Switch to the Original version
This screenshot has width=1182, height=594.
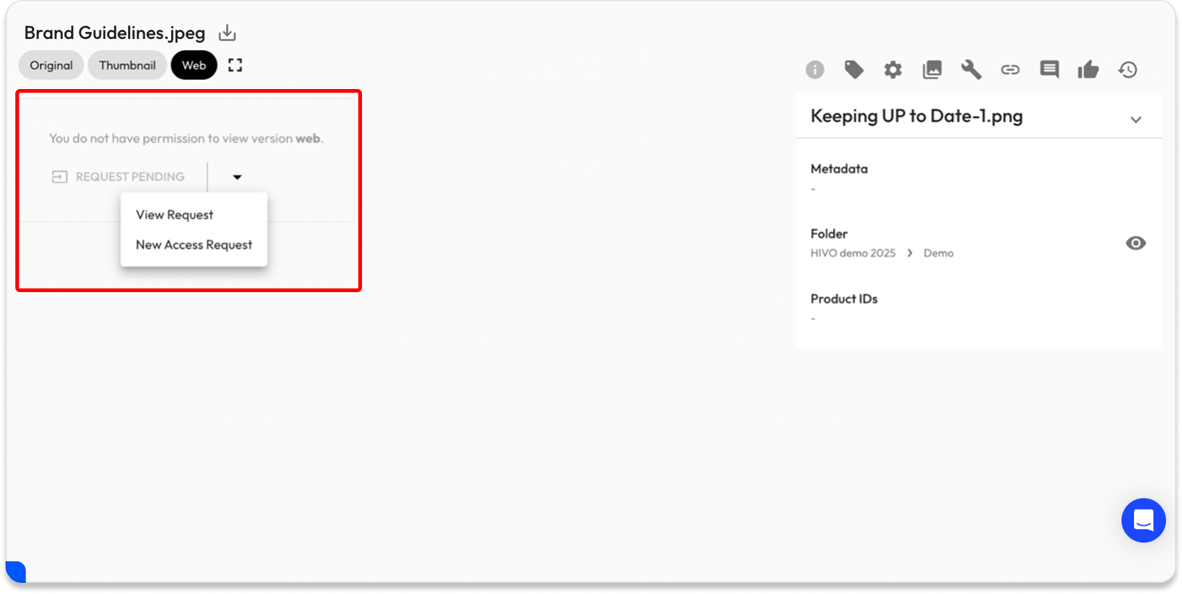pyautogui.click(x=51, y=65)
